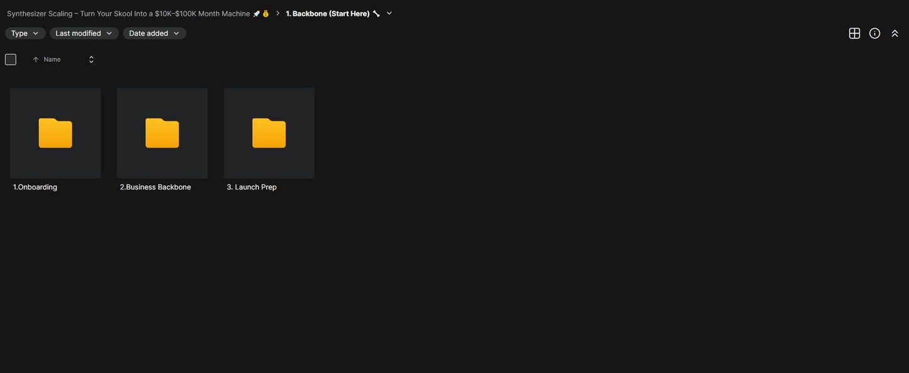
Task: Open the 3. Launch Prep folder icon
Action: pos(269,133)
